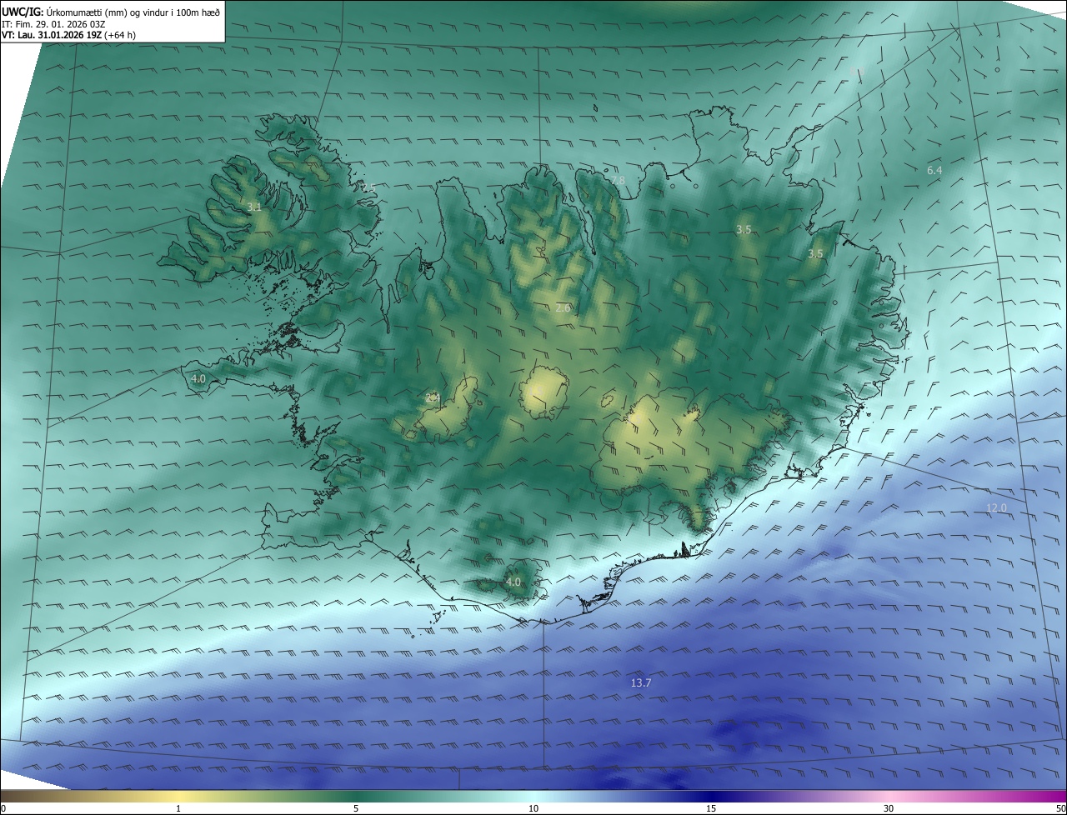Image resolution: width=1067 pixels, height=815 pixels.
Task: Click the title 'Úrkomumætti (mm) og vindur í 100m hæð'
Action: [133, 12]
